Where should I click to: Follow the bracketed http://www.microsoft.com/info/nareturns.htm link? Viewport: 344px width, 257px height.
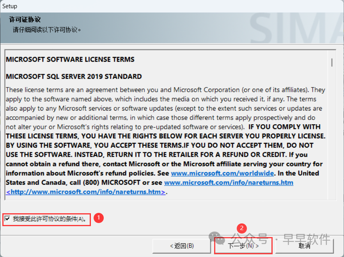click(86, 192)
